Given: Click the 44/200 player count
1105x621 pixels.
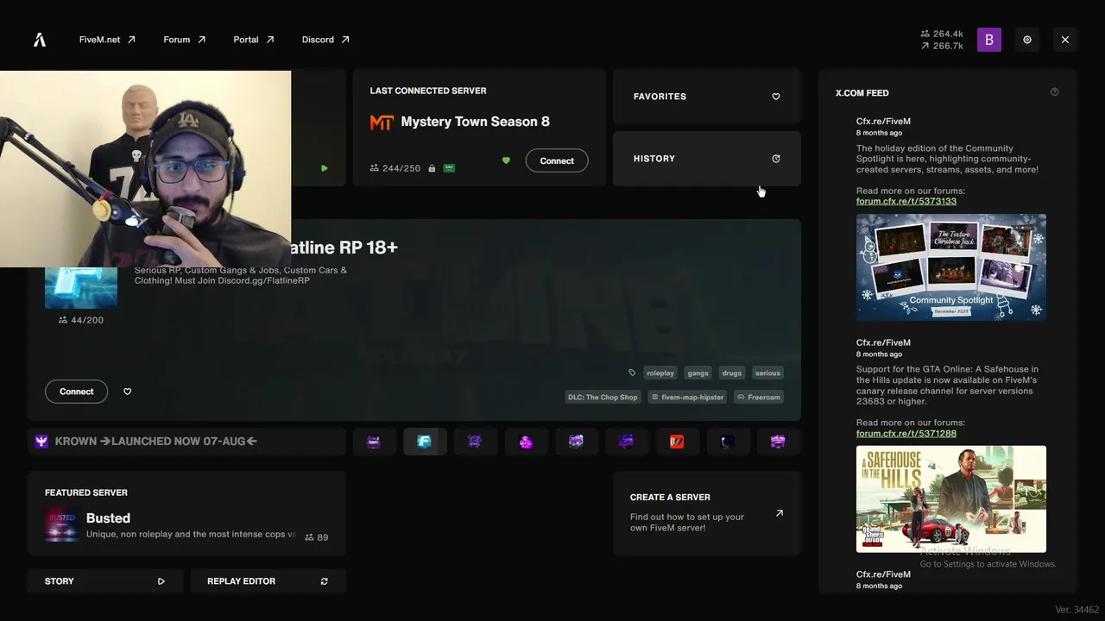Looking at the screenshot, I should click(x=81, y=320).
